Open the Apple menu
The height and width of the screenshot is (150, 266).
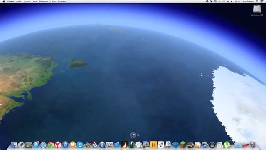[x=4, y=2]
